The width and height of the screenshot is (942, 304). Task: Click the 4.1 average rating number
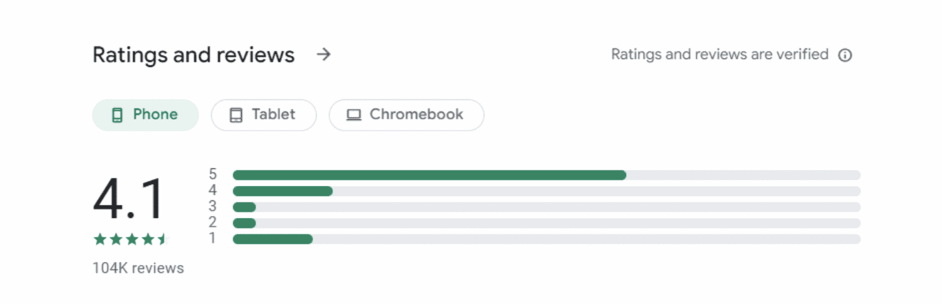pos(129,199)
